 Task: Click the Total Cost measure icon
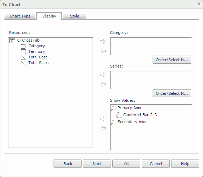(x=23, y=57)
